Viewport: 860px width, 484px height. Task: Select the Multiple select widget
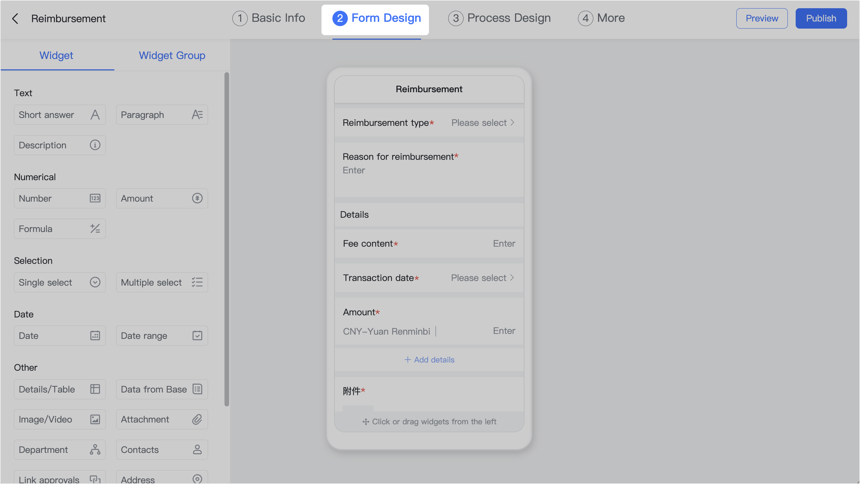pyautogui.click(x=162, y=282)
